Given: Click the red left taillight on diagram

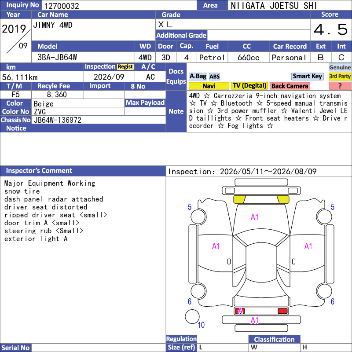Looking at the screenshot, I should pos(240,311).
